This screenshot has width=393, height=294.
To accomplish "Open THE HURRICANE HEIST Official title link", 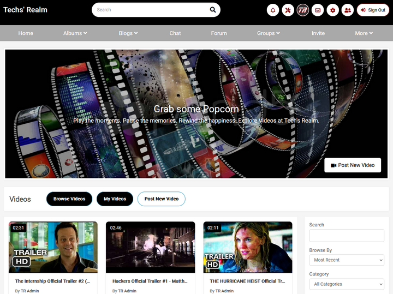I will coord(247,281).
